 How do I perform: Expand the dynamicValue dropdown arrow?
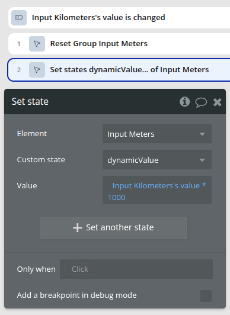[202, 160]
